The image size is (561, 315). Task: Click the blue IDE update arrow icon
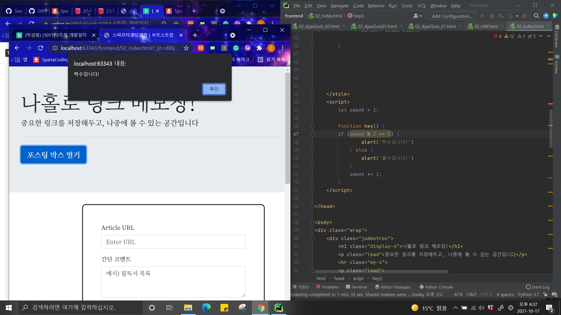pyautogui.click(x=546, y=16)
